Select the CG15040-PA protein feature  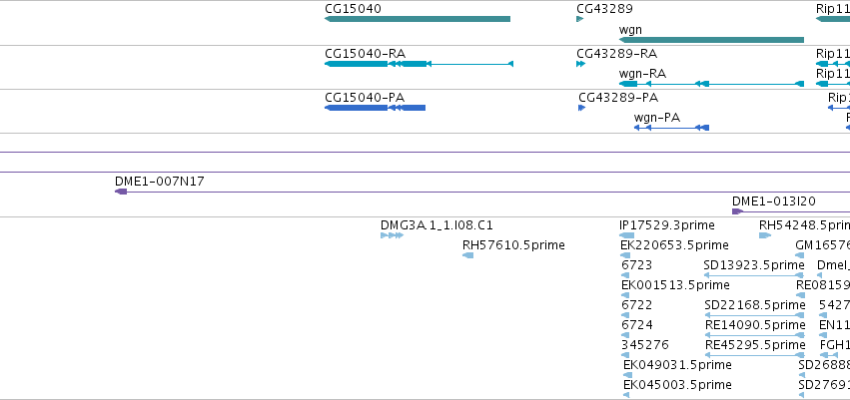376,108
